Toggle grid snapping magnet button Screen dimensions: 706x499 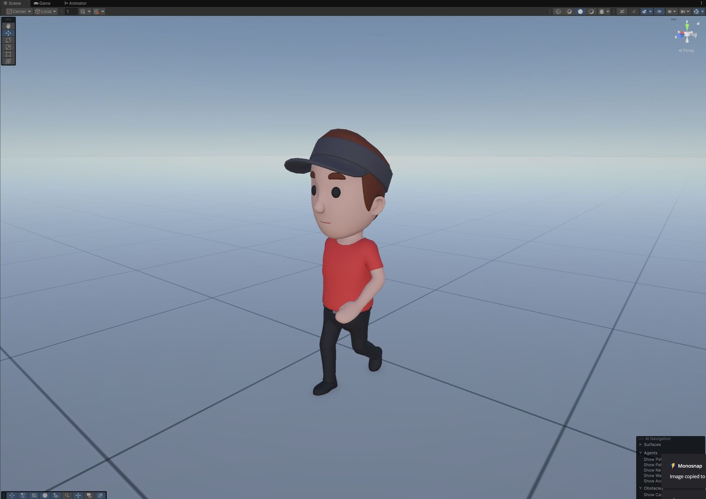click(x=97, y=12)
